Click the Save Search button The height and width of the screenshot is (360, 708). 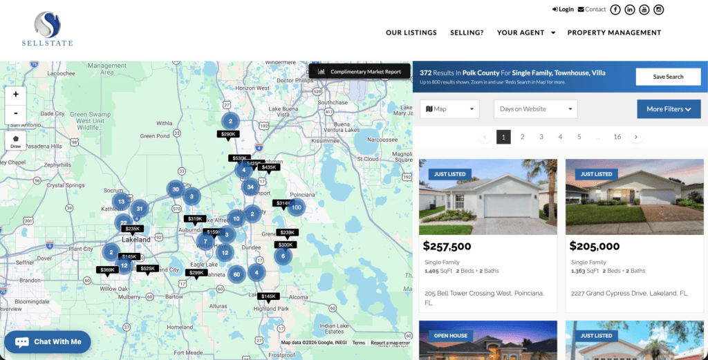click(669, 77)
